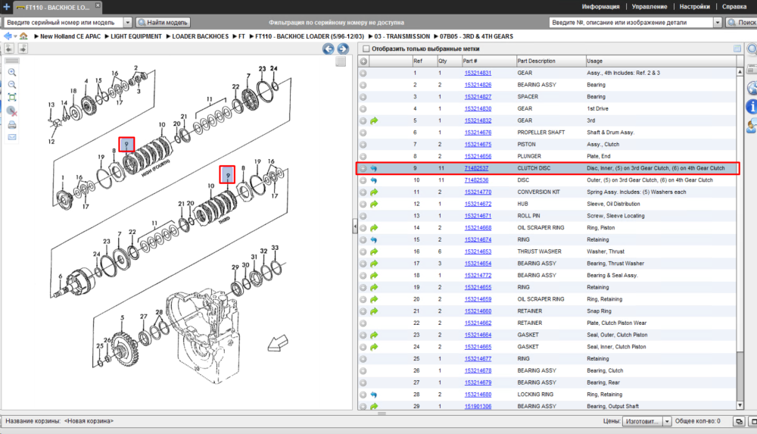Click the serial number or model input field
757x434 pixels.
coord(64,22)
